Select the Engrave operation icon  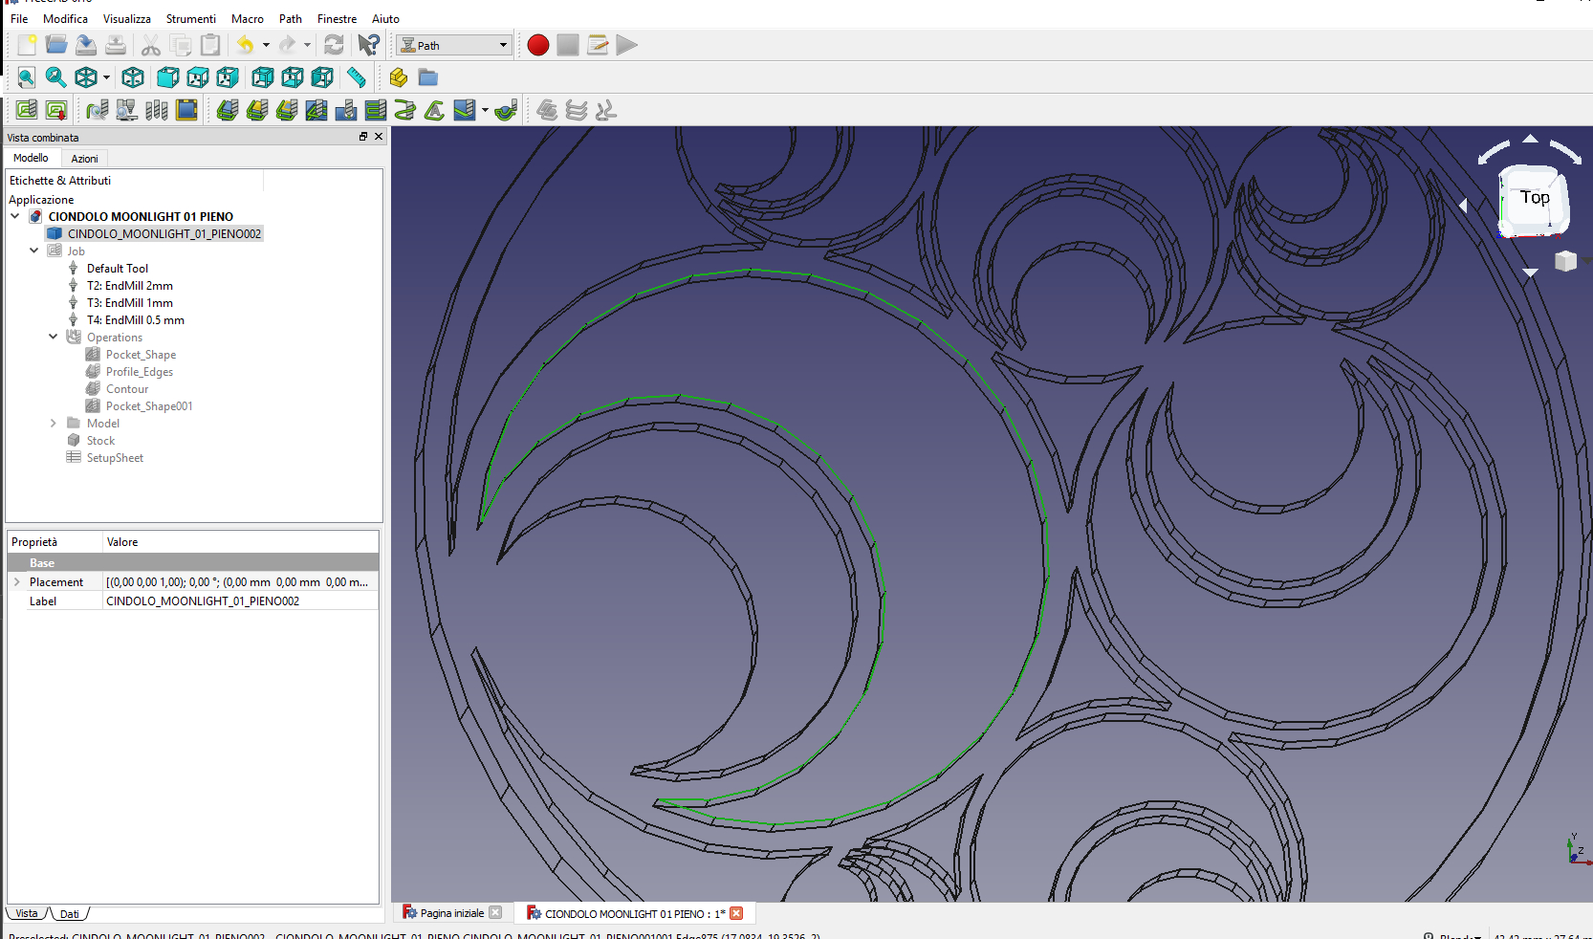435,110
